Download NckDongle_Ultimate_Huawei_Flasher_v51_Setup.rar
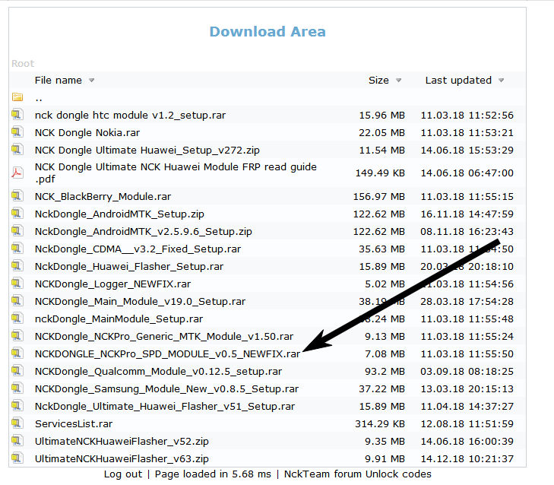 (x=165, y=407)
